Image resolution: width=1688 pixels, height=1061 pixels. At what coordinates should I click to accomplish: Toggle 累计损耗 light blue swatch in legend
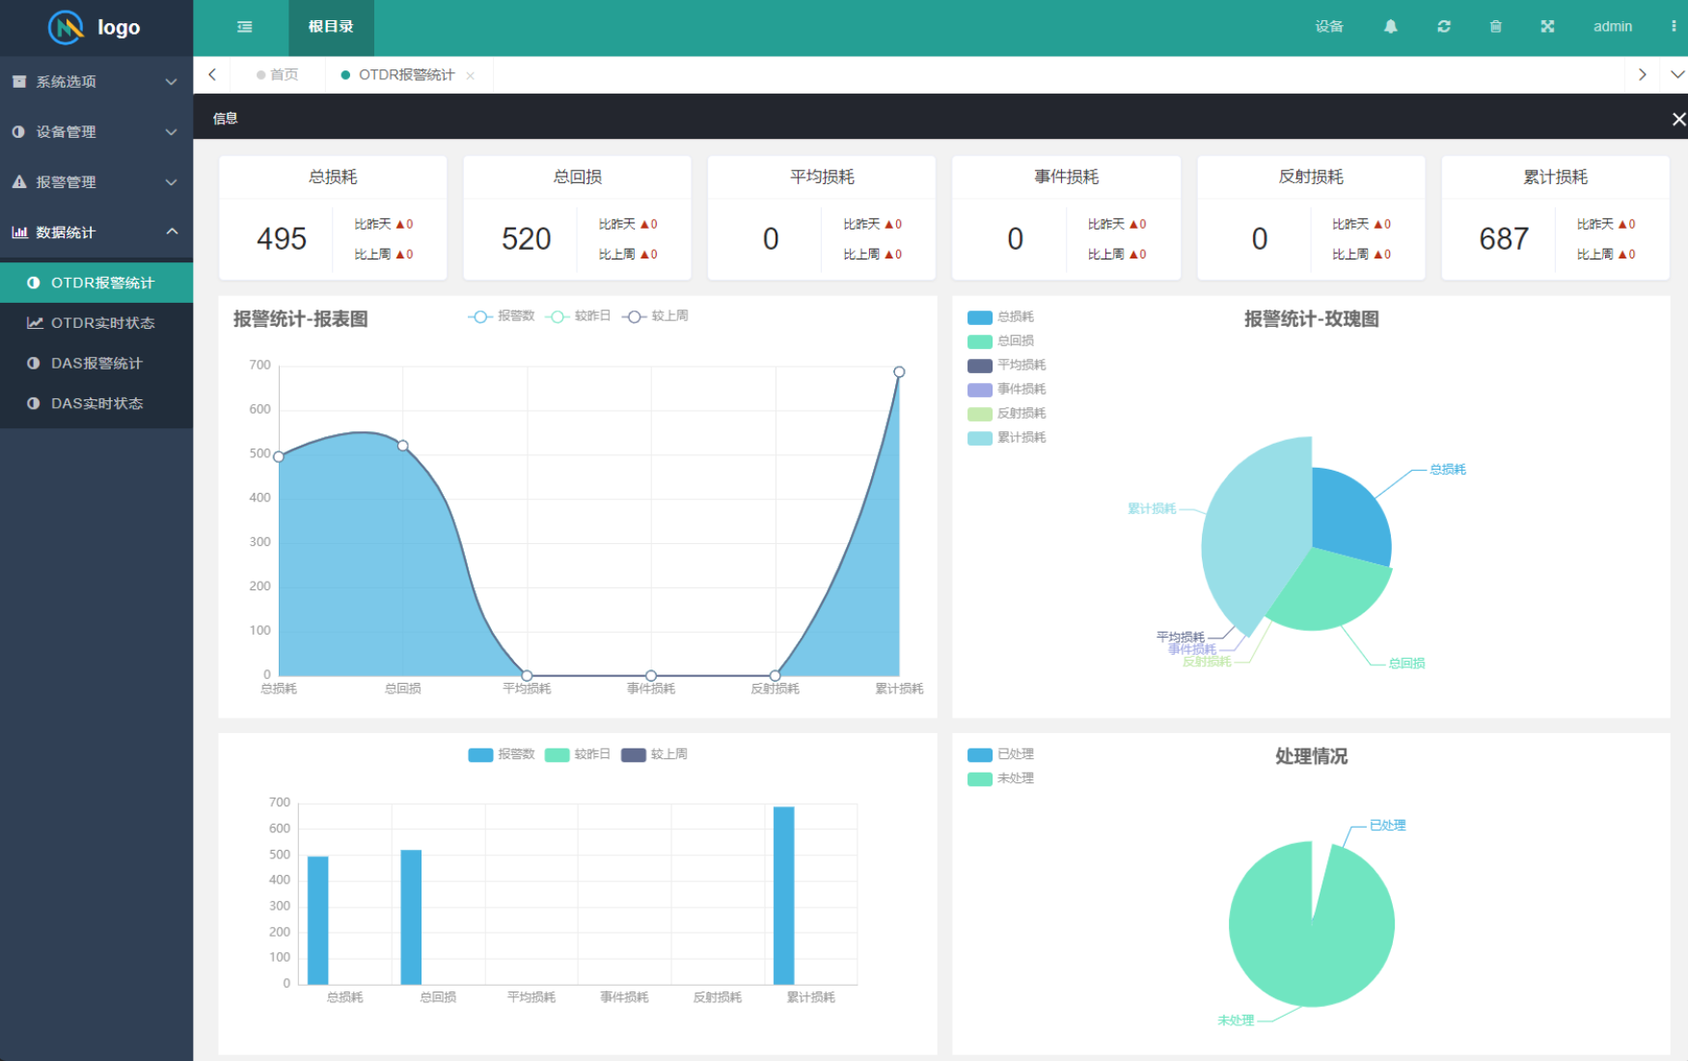click(980, 438)
